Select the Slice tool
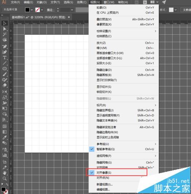 pyautogui.click(x=5, y=167)
